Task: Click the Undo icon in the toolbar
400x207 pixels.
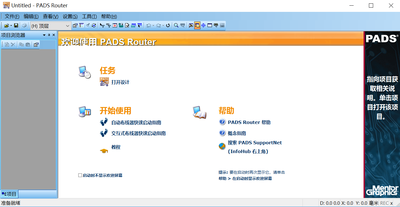Action: [149, 25]
